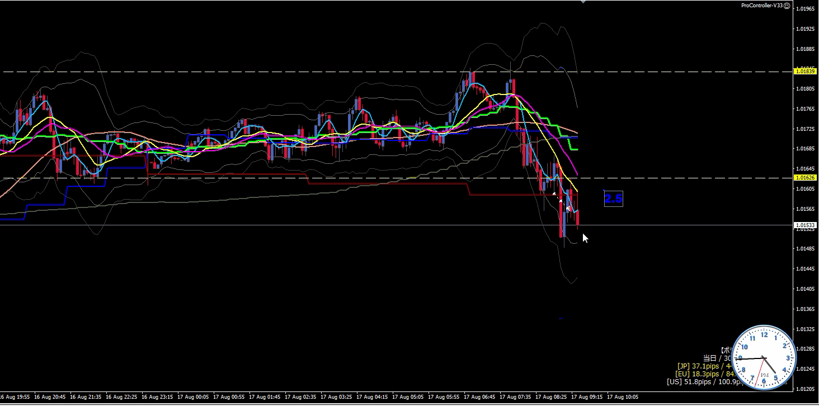Image resolution: width=819 pixels, height=406 pixels.
Task: Select the blue 2.5 label box
Action: [614, 199]
